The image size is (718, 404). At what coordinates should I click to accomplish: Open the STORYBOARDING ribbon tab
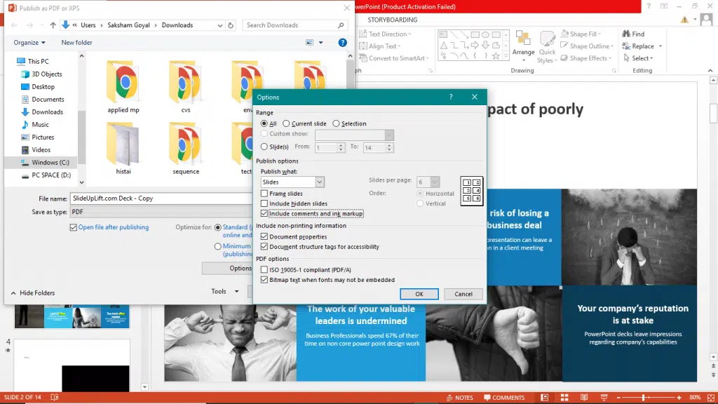392,20
